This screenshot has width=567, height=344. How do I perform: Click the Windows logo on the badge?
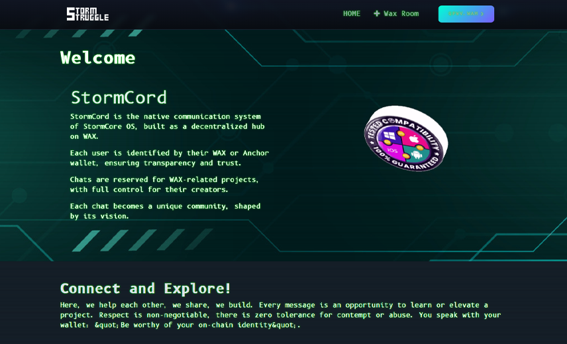389,137
